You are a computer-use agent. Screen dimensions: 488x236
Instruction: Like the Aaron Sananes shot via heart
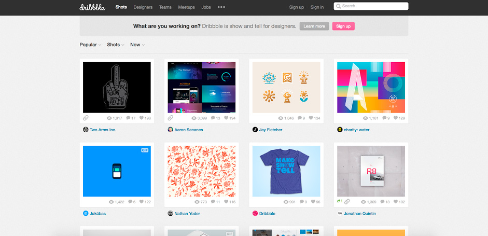pos(226,118)
